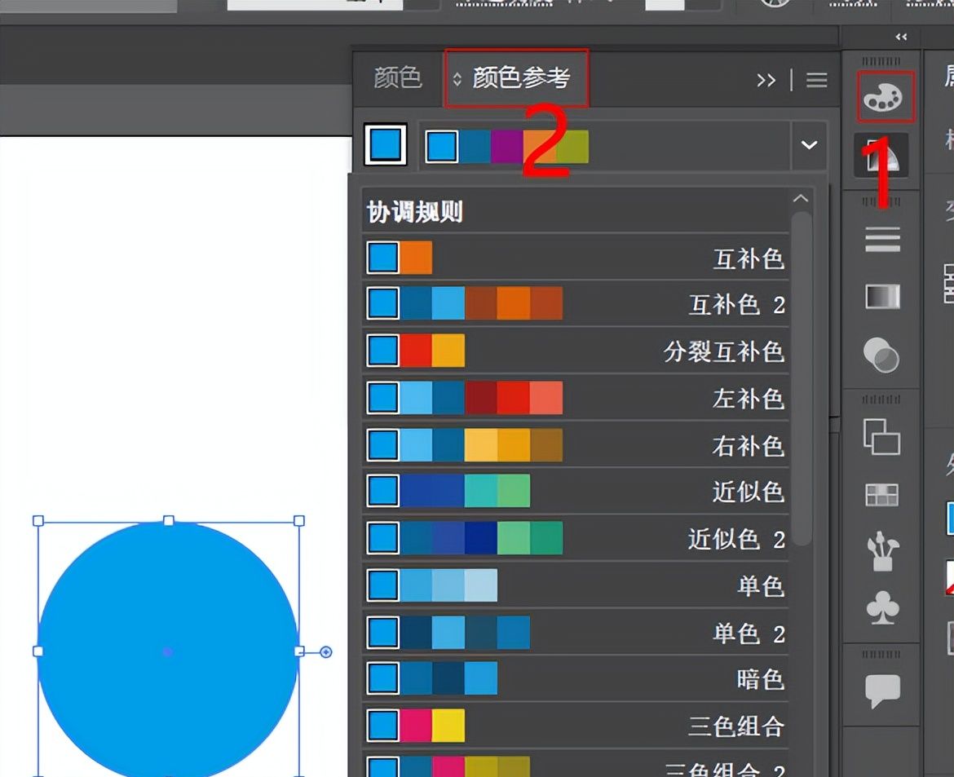The image size is (954, 777).
Task: Click the pink swatch in 三色组合 row
Action: [416, 726]
